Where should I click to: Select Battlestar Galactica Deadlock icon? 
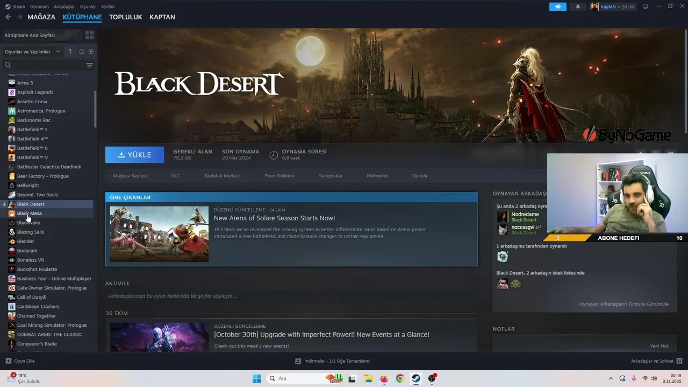(12, 167)
